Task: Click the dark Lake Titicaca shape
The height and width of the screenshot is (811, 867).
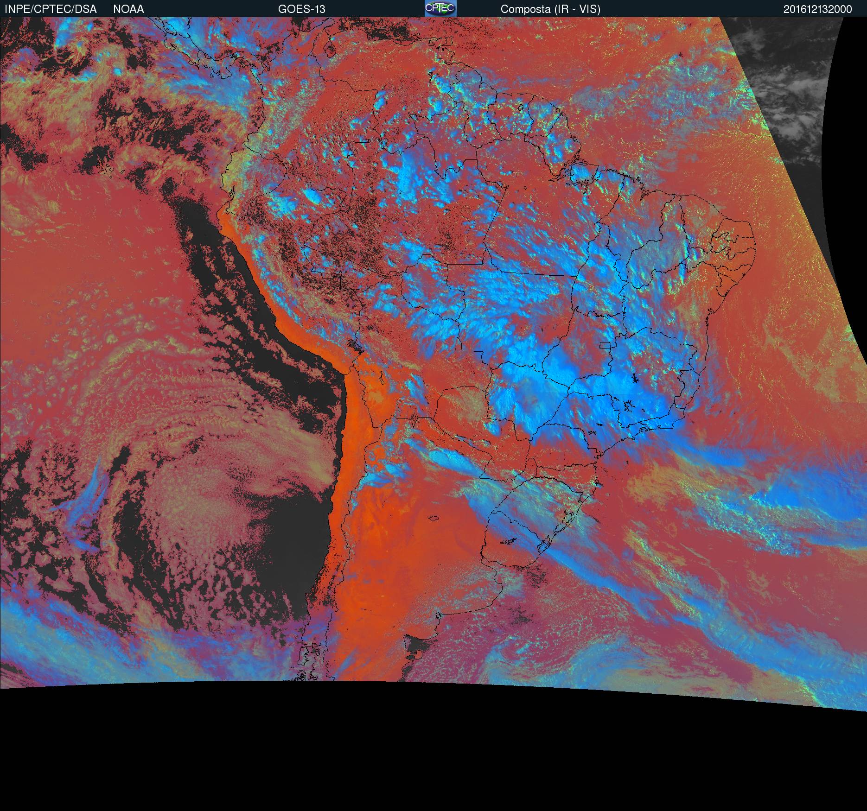Action: pyautogui.click(x=355, y=346)
